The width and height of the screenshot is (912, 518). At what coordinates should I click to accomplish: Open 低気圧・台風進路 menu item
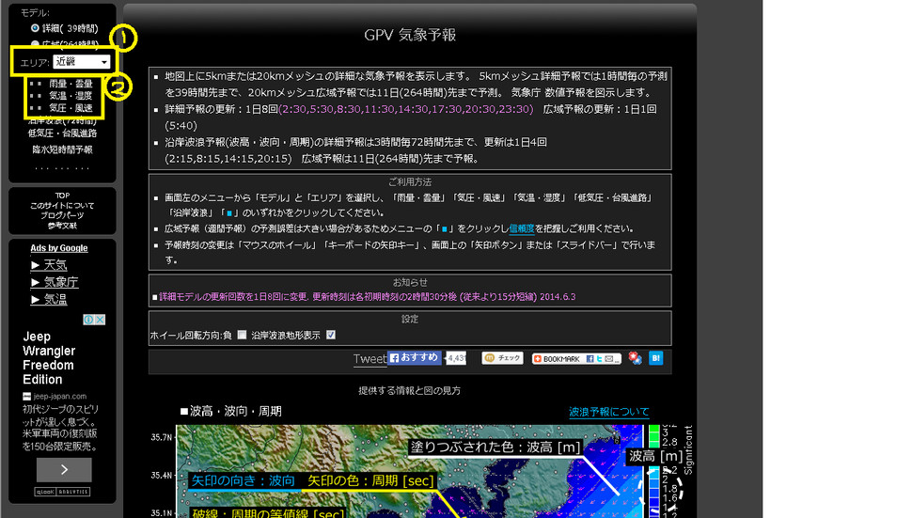pyautogui.click(x=62, y=133)
